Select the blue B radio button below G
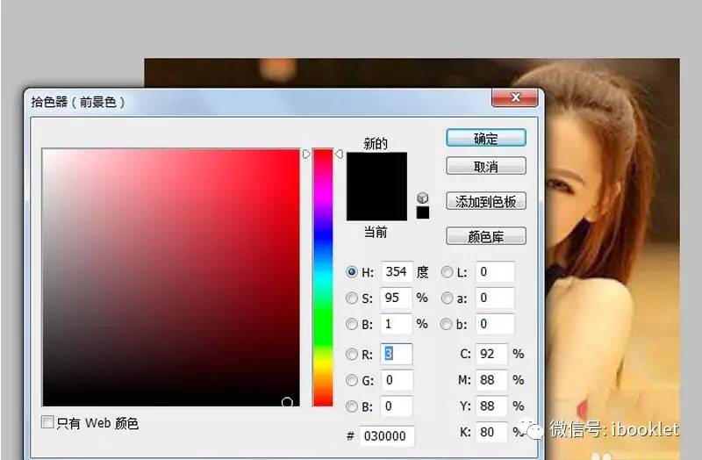This screenshot has width=702, height=460. pos(352,406)
